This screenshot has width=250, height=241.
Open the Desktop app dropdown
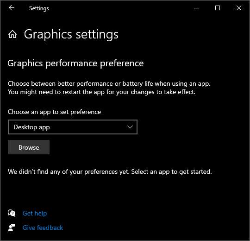73,127
